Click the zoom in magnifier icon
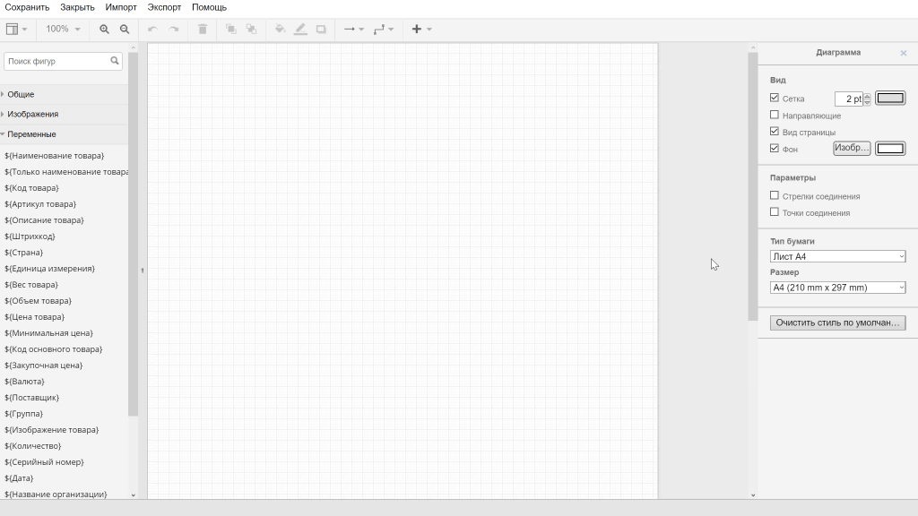Viewport: 918px width, 516px height. click(x=104, y=30)
